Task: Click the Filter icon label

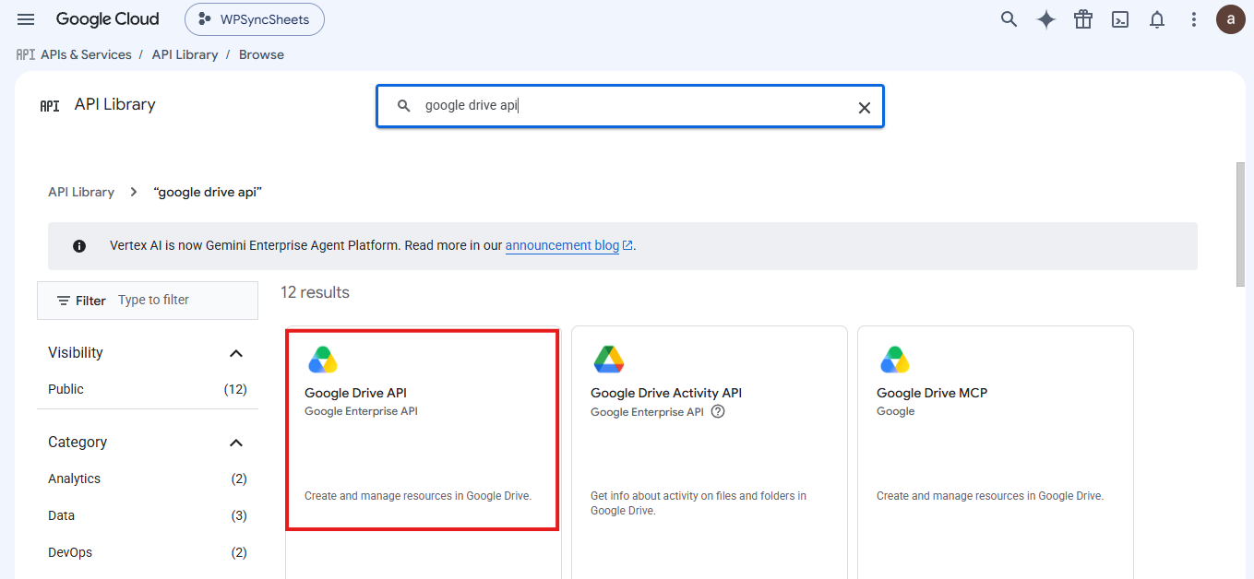Action: 81,301
